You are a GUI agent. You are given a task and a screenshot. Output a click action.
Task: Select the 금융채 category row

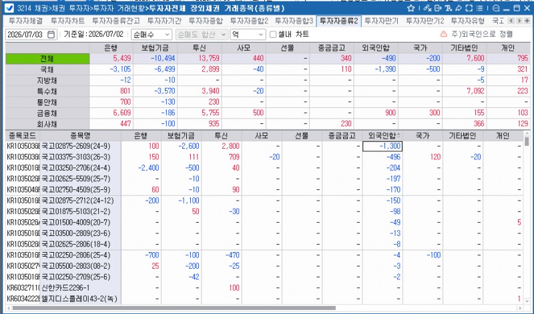click(47, 113)
